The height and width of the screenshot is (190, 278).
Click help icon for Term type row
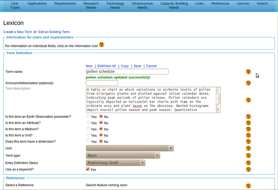coord(248,156)
